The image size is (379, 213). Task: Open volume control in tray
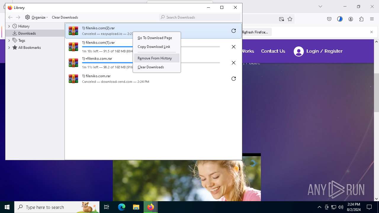[x=341, y=207]
